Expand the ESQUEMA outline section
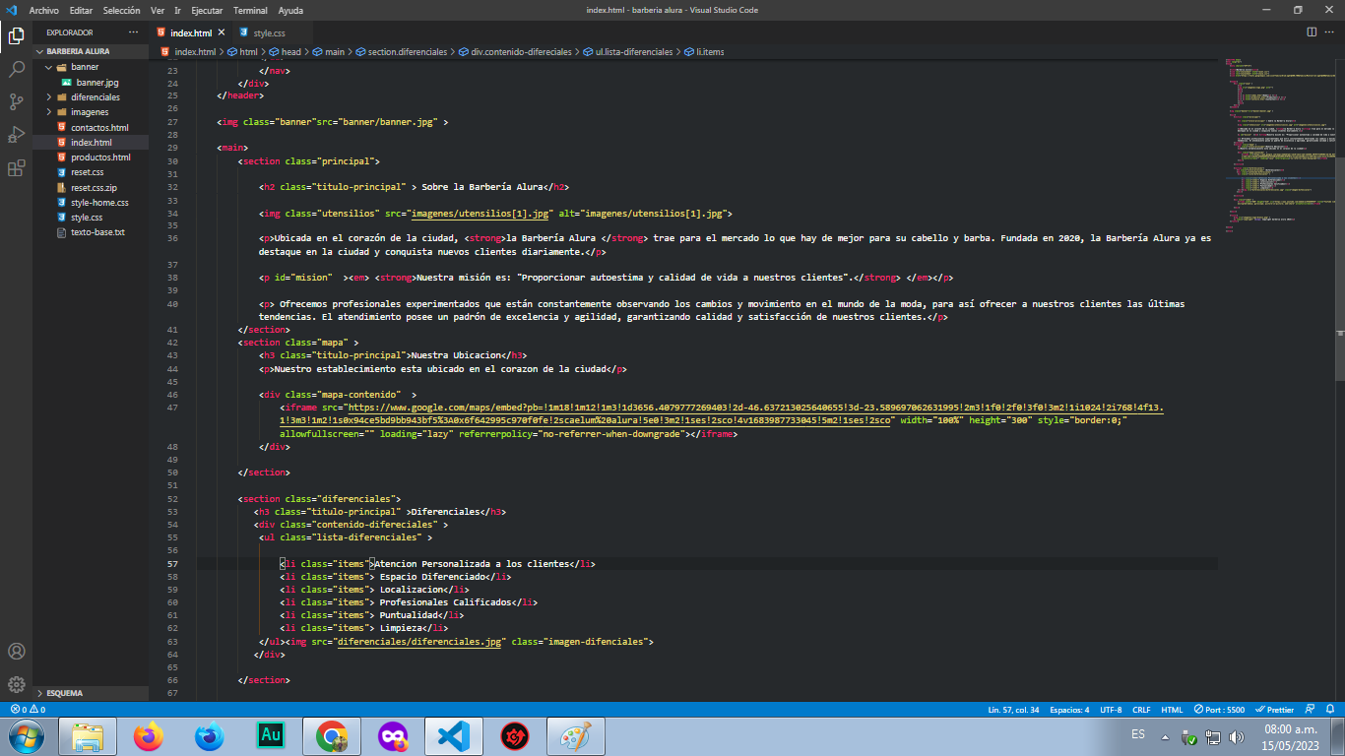This screenshot has width=1345, height=756. [x=91, y=693]
